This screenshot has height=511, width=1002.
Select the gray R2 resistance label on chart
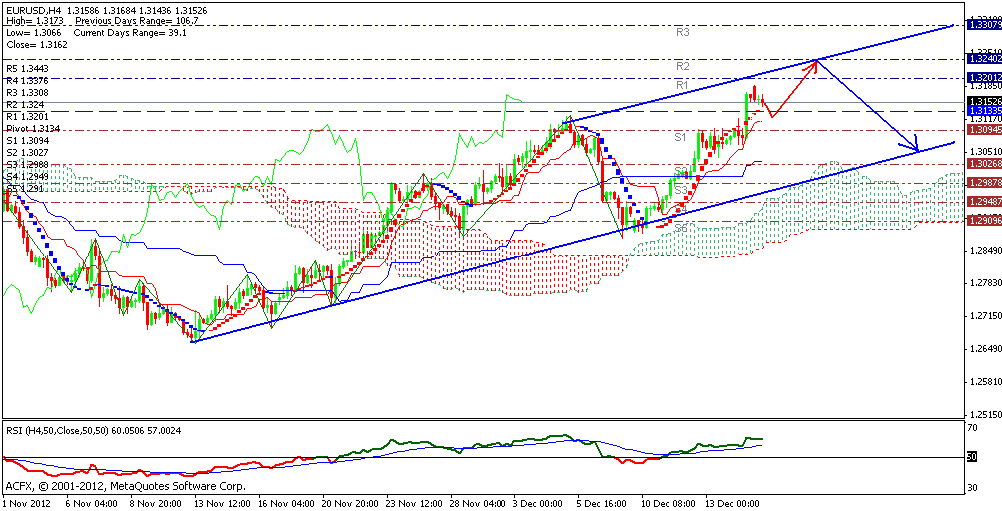coord(683,66)
